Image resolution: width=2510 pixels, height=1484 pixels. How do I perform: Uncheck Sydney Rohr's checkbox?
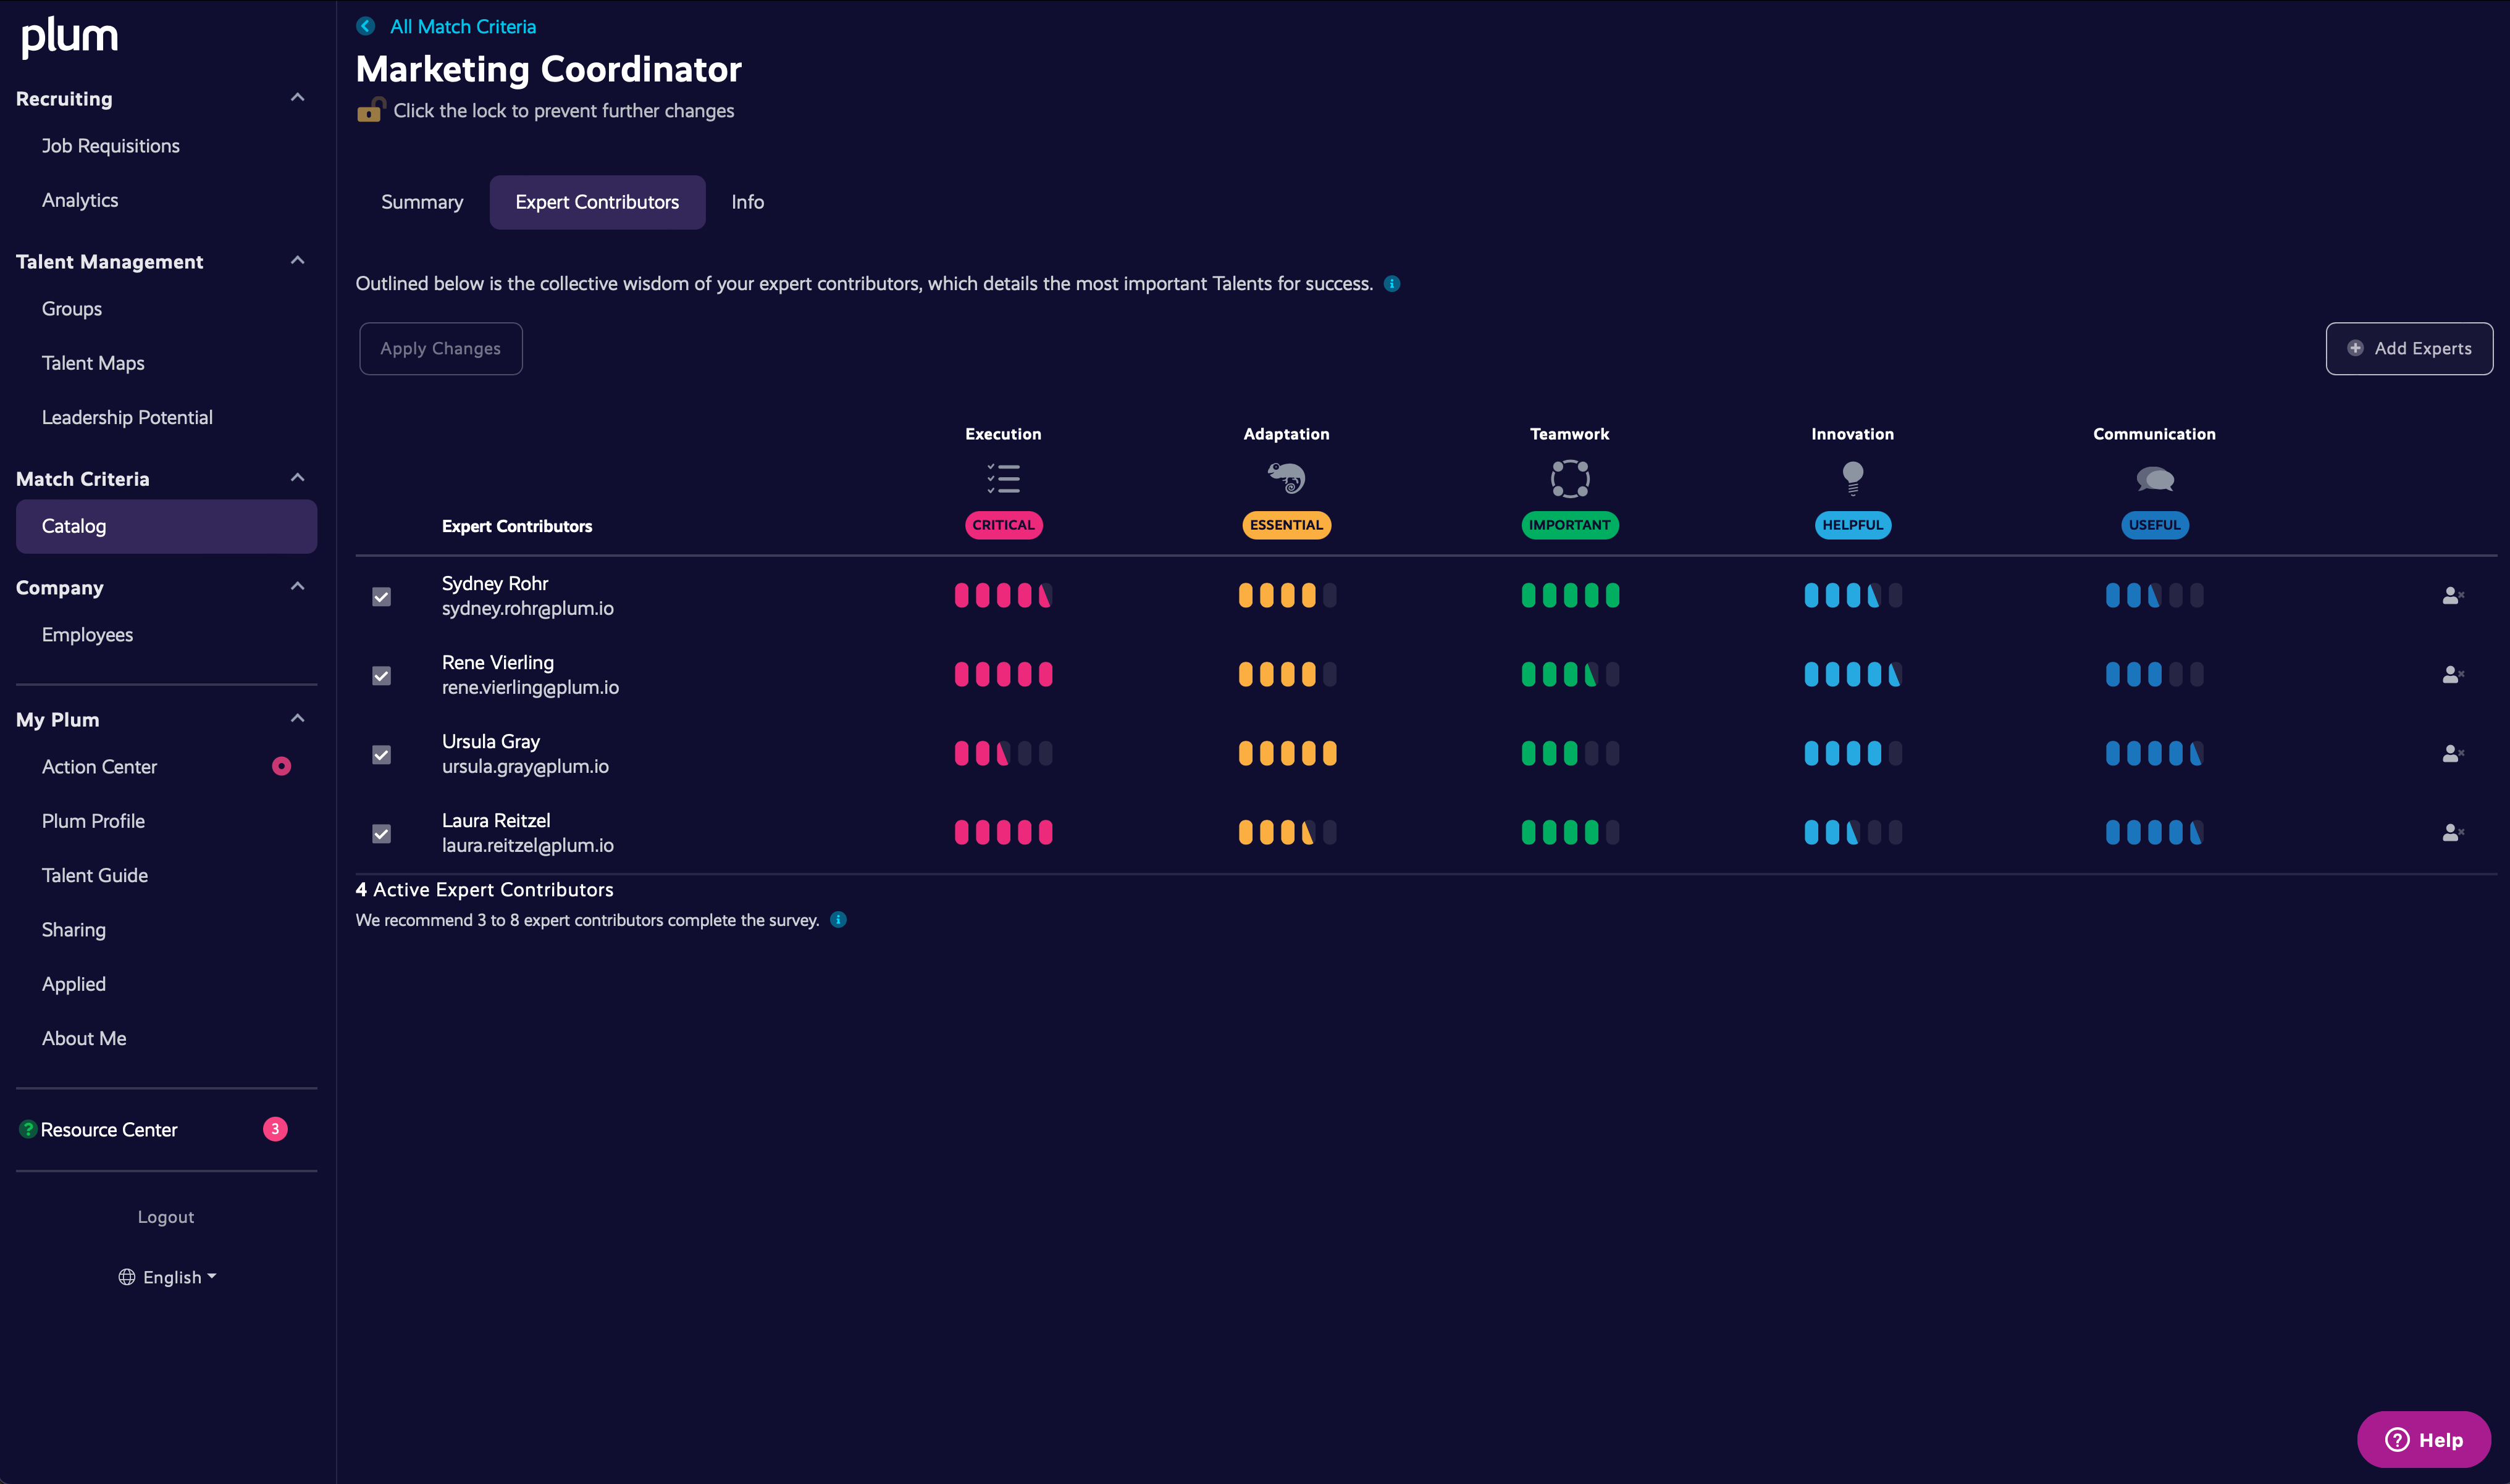point(381,597)
